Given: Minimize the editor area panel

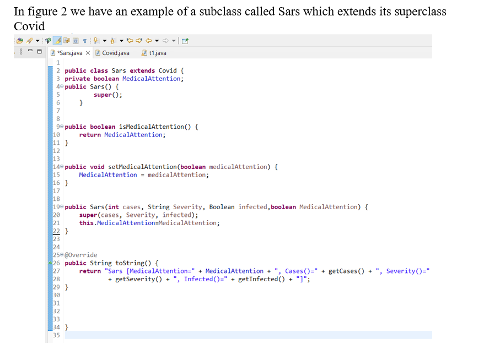Looking at the screenshot, I should [30, 51].
